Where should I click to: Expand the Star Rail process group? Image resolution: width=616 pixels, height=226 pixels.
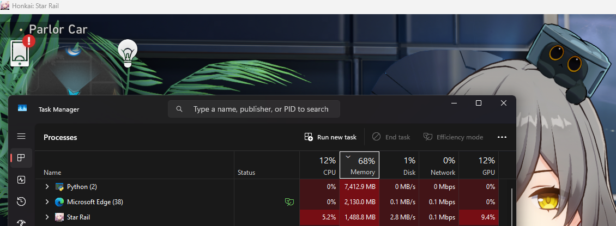(47, 217)
